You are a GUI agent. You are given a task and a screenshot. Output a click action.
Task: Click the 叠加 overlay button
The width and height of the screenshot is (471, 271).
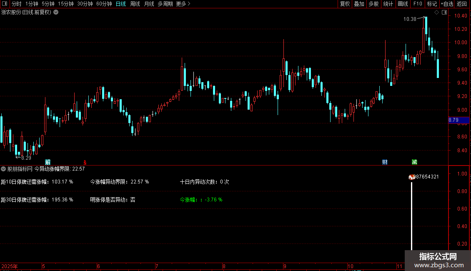[x=359, y=4]
